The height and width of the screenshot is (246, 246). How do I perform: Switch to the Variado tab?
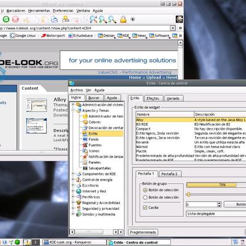pos(173,98)
